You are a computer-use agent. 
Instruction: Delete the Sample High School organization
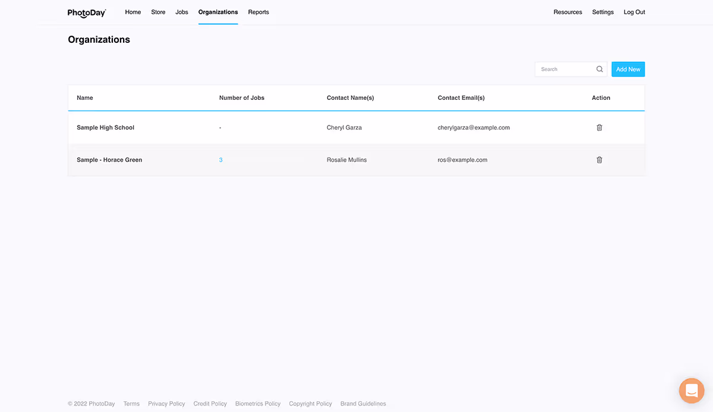pos(599,127)
